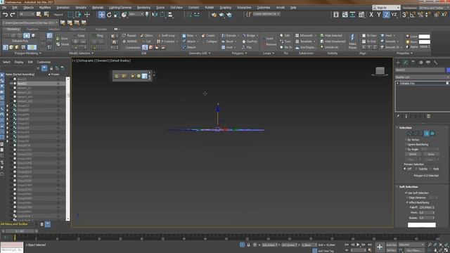Viewport: 450px width, 253px height.
Task: Redo the last action
Action: pos(13,15)
